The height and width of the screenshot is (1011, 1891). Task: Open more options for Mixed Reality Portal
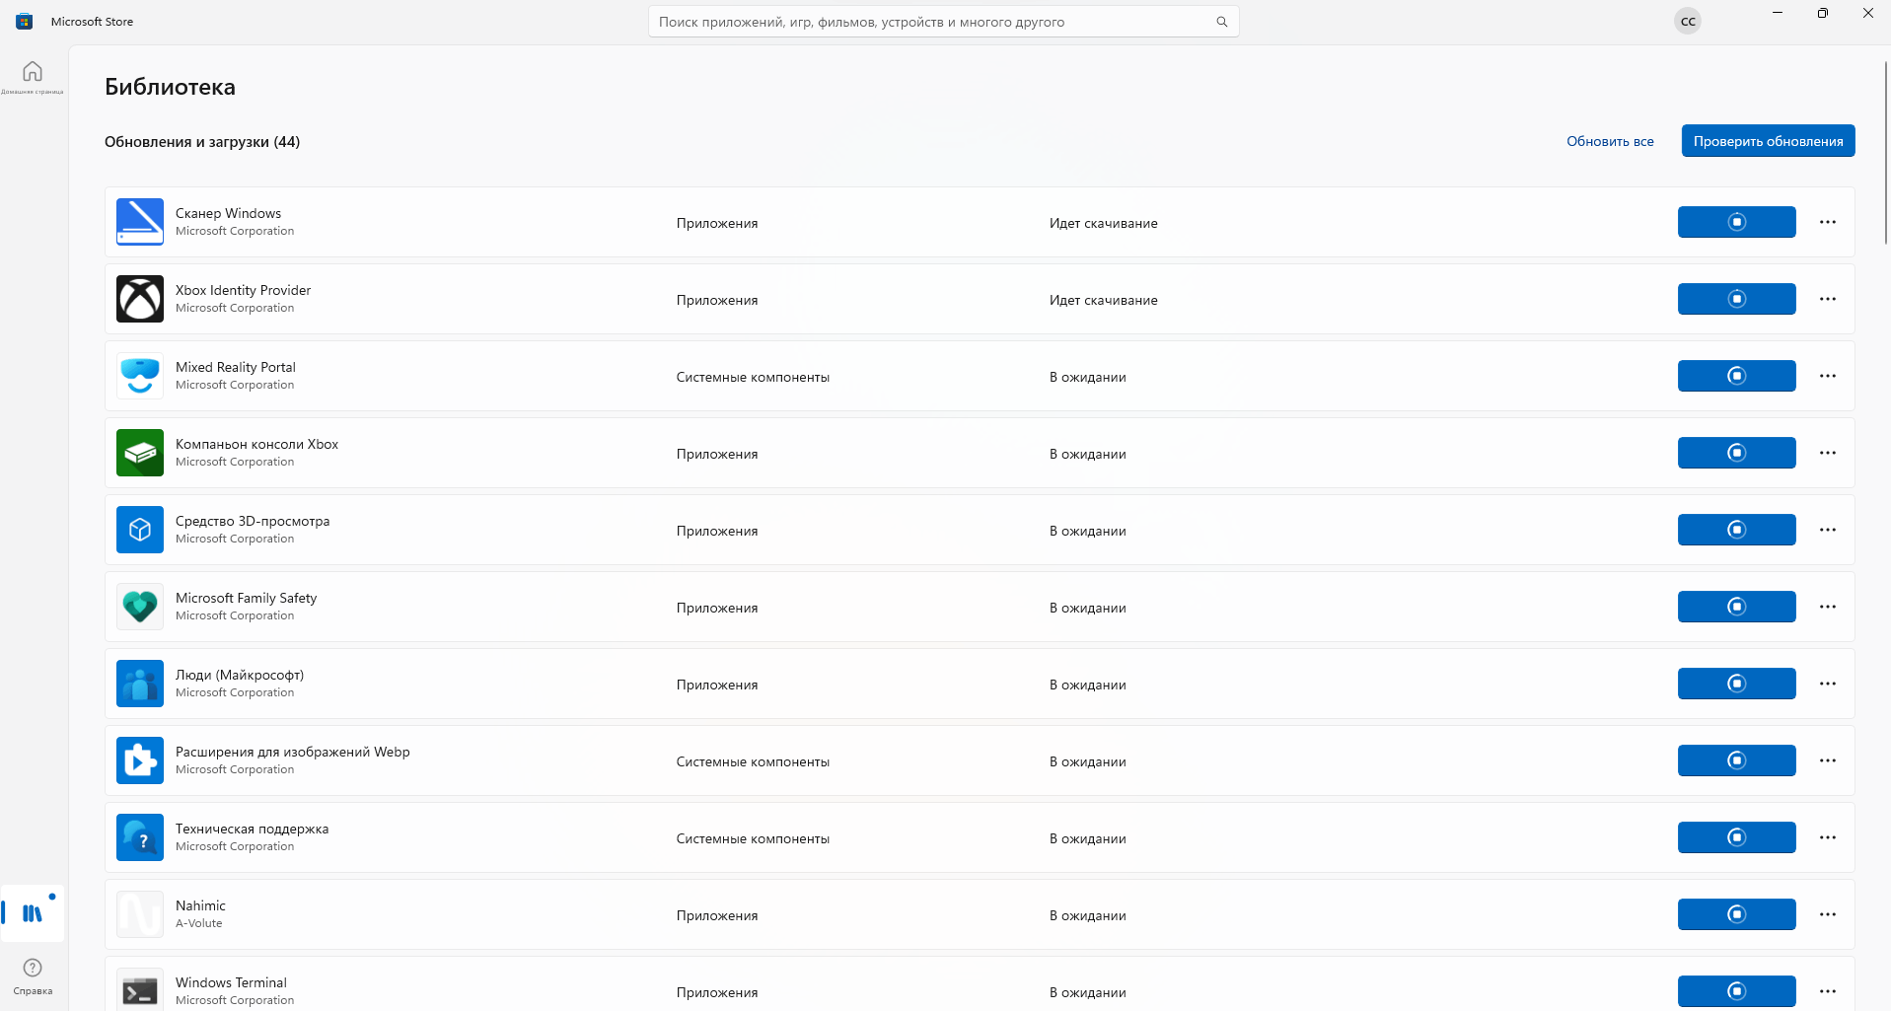(x=1828, y=376)
